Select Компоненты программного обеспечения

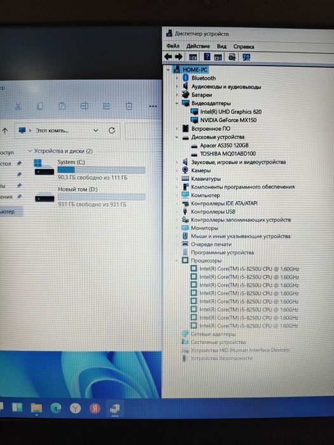(x=243, y=187)
